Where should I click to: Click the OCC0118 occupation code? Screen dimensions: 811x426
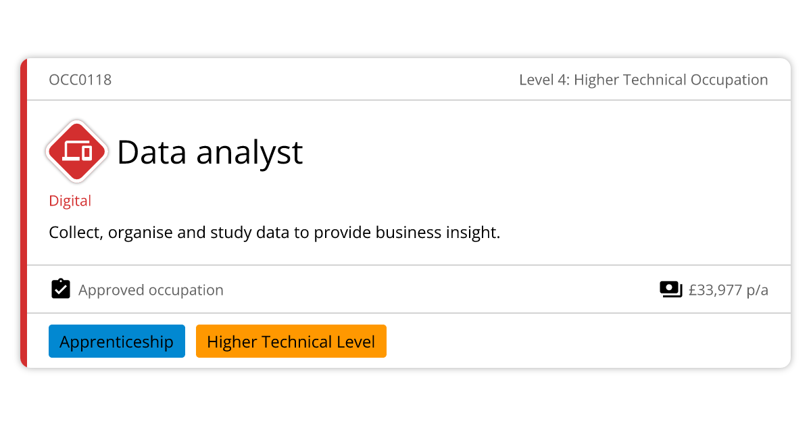coord(80,80)
